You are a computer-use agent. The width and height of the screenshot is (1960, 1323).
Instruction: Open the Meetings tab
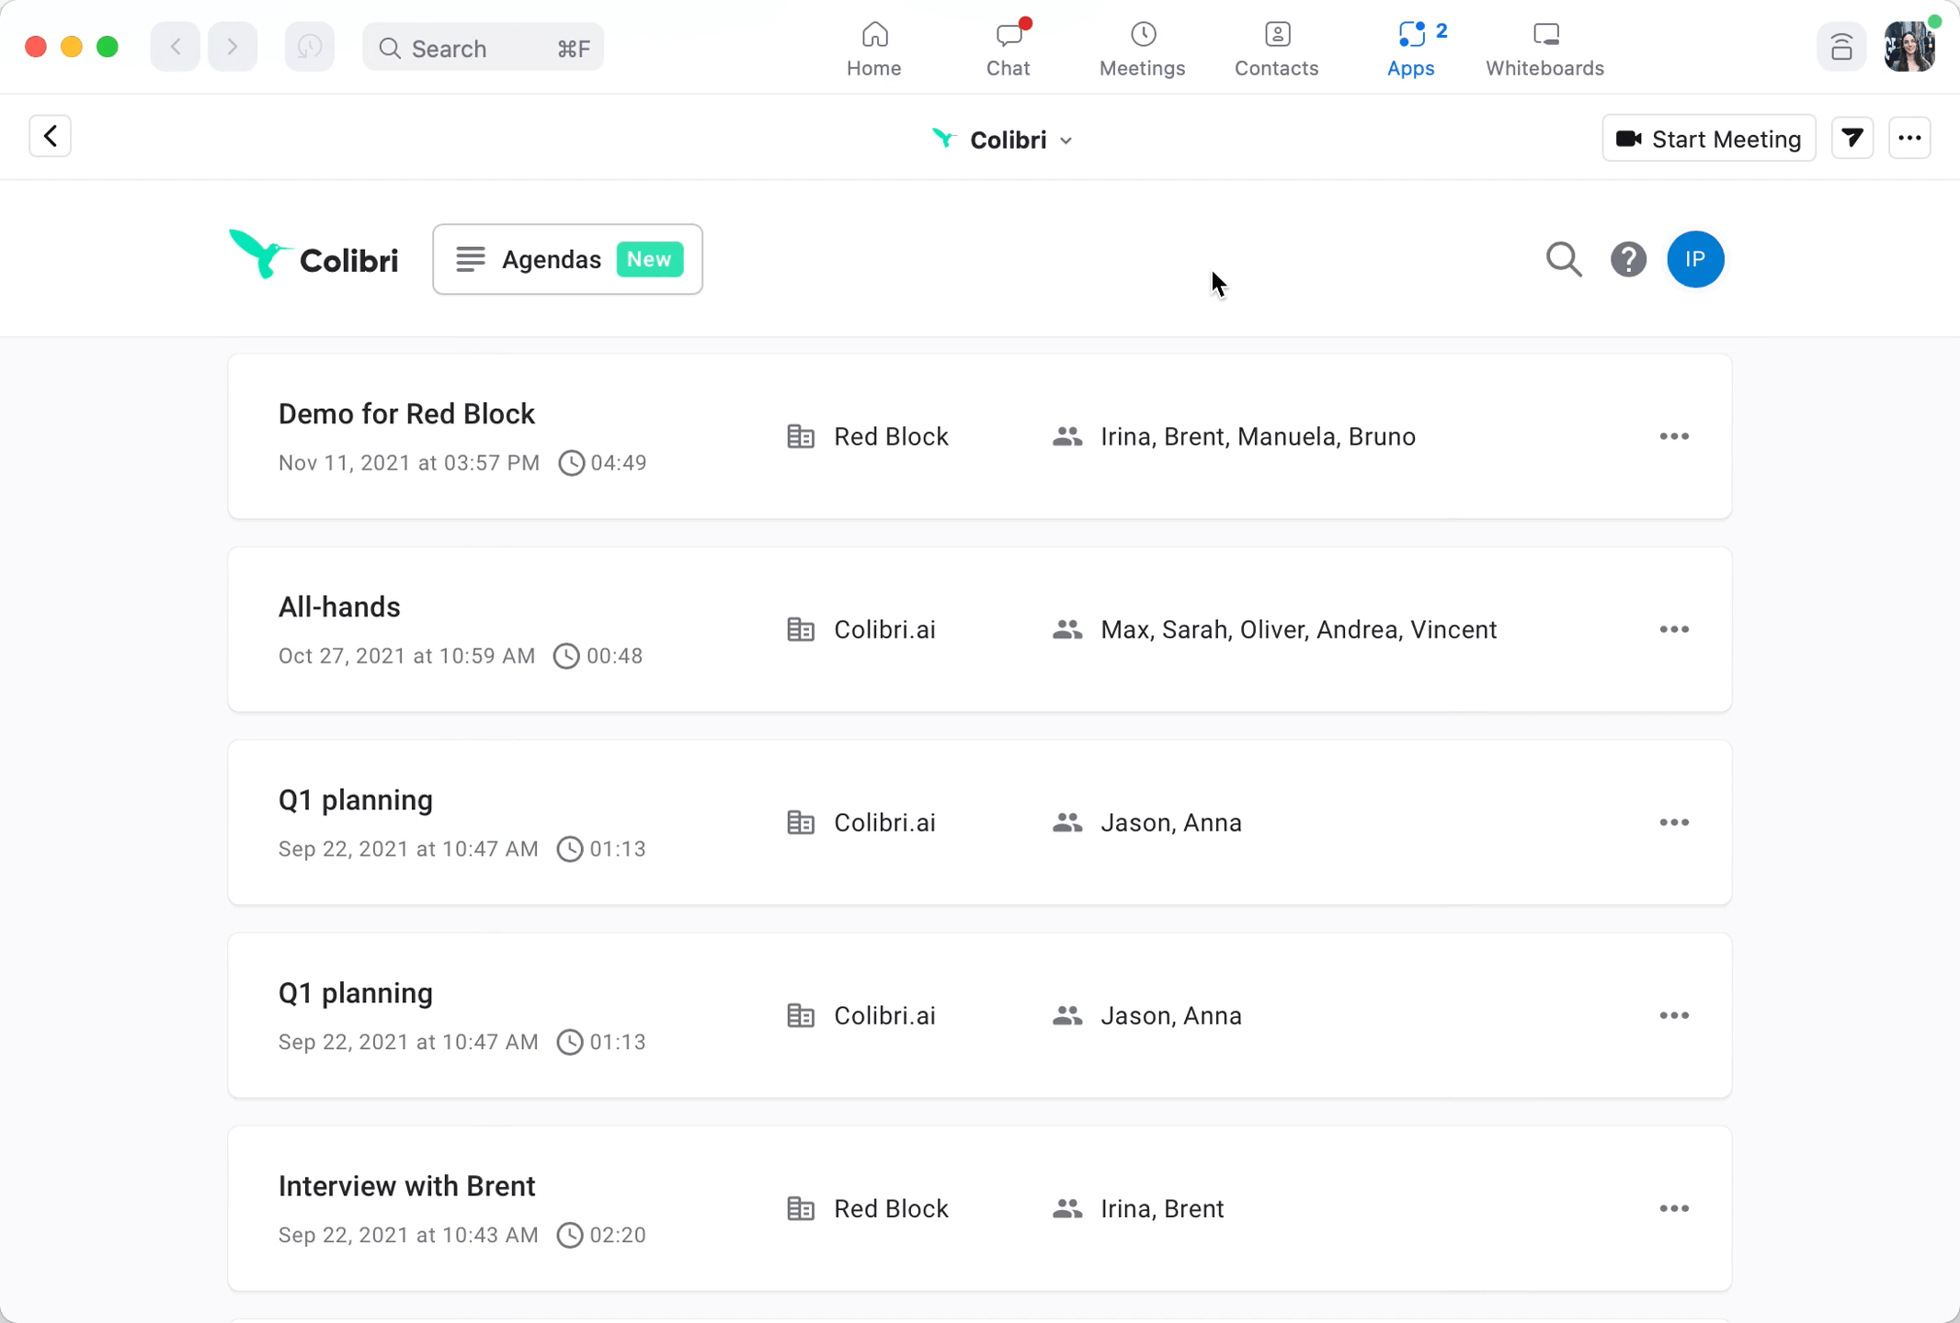pyautogui.click(x=1142, y=49)
